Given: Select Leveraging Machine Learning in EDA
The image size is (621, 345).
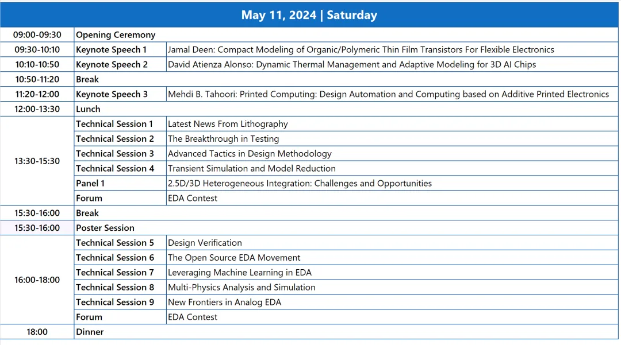Looking at the screenshot, I should coord(239,273).
